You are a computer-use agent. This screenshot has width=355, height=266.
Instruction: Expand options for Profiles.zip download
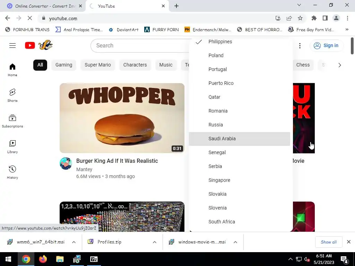155,242
